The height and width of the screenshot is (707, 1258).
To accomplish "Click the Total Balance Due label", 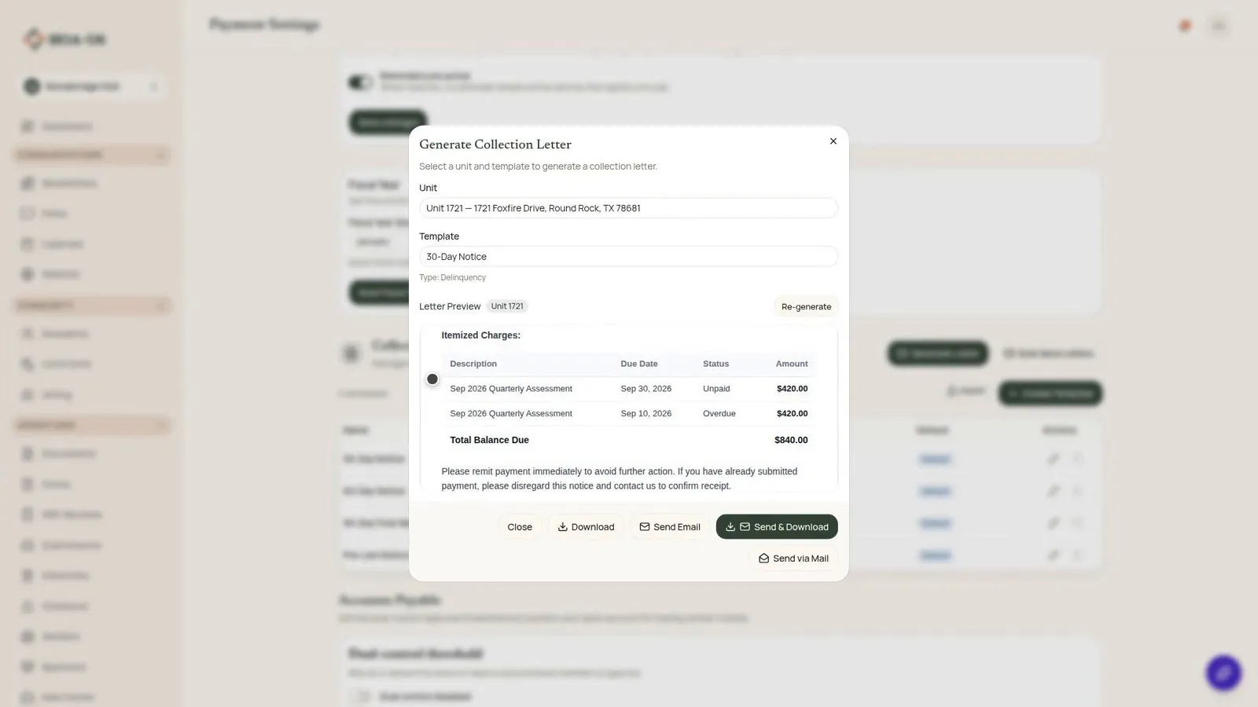I will [489, 440].
